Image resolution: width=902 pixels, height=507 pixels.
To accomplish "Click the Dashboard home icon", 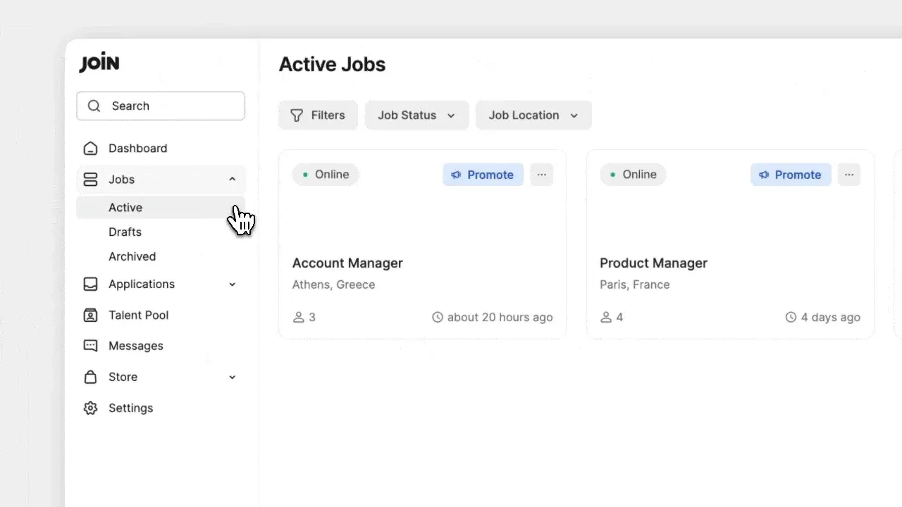I will click(x=90, y=149).
